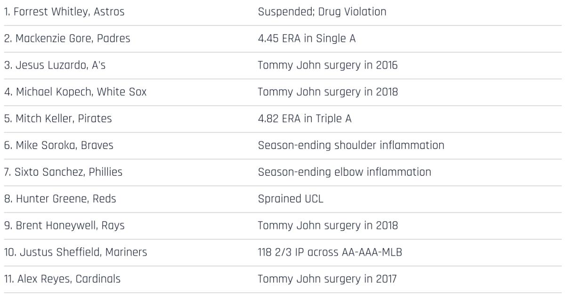Click the Brent Honeywell, Rays entry
Screen dimensions: 565x298
coord(65,226)
